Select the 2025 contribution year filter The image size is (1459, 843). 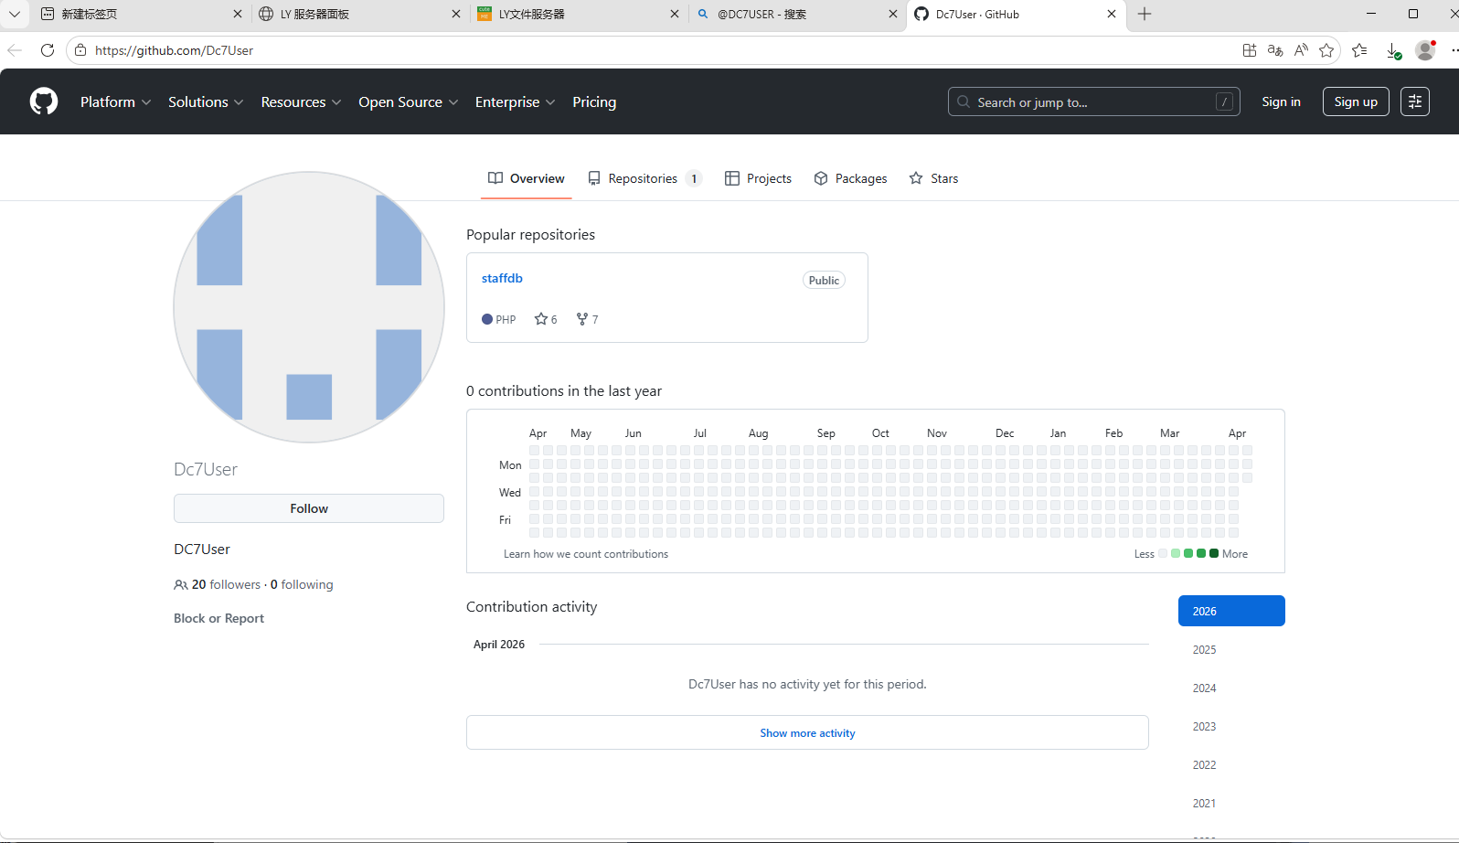[1204, 649]
